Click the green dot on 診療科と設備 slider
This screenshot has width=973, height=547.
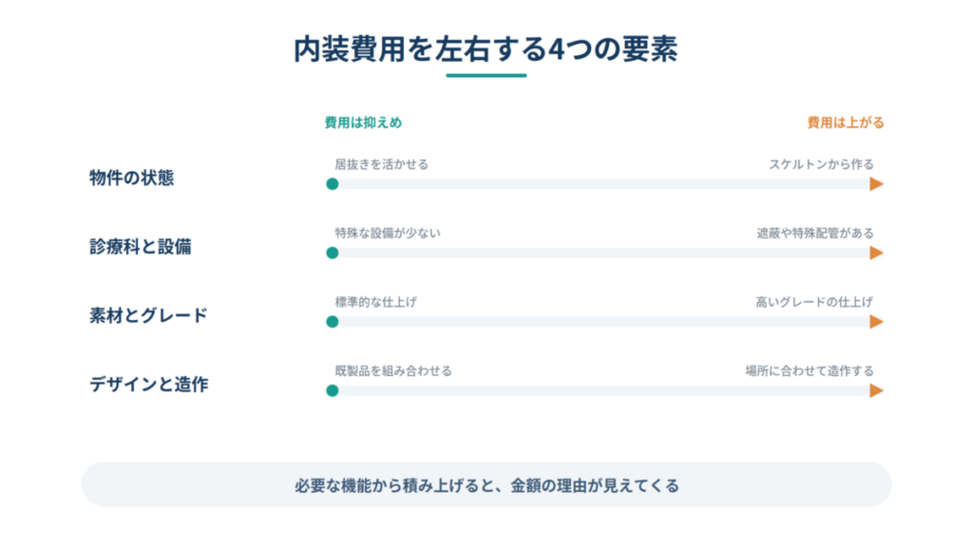pyautogui.click(x=332, y=253)
